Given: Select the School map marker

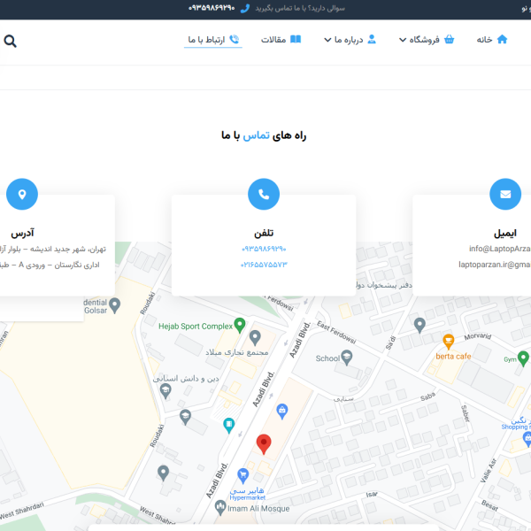Looking at the screenshot, I should pyautogui.click(x=347, y=357).
